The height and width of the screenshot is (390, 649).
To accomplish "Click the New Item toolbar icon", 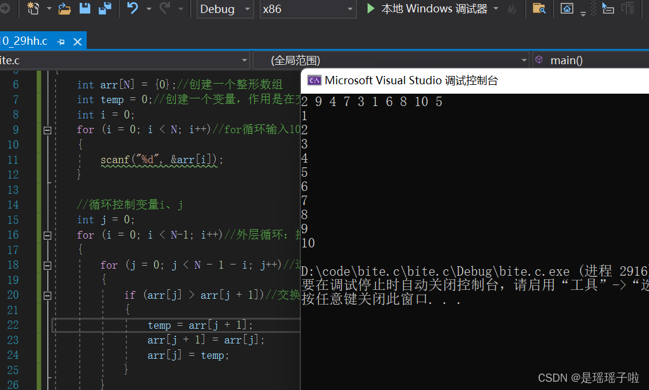I will [x=32, y=8].
